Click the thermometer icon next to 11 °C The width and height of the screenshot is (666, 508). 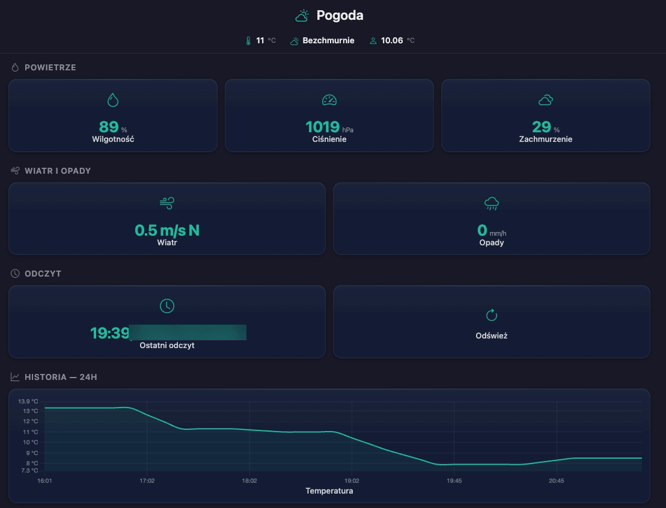(x=248, y=41)
